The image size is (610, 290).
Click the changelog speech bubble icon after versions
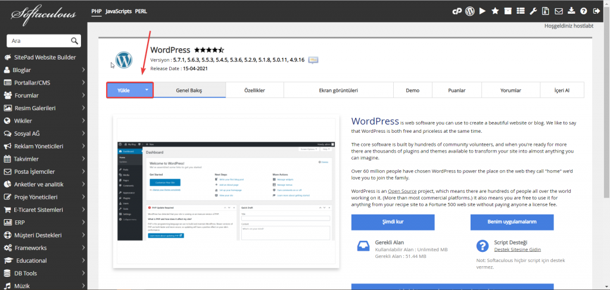313,60
